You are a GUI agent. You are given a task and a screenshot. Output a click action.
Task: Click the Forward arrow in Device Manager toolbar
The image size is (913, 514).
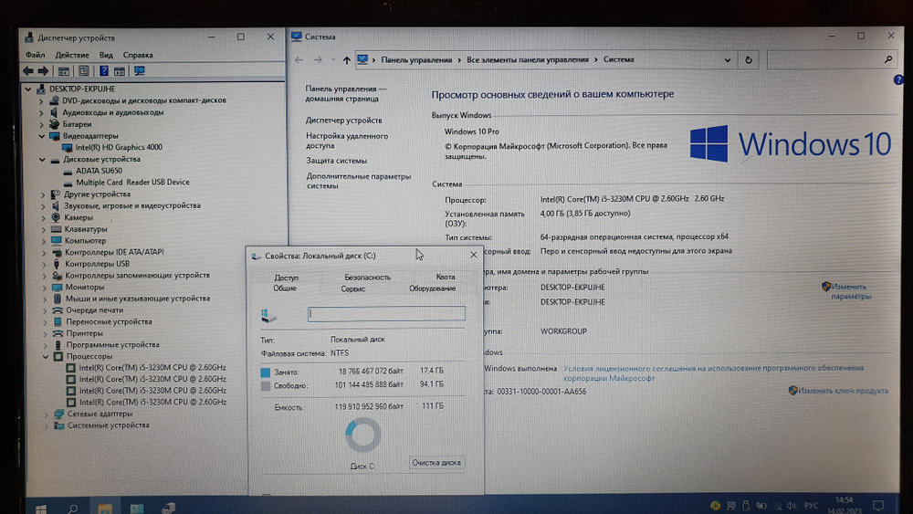pos(43,71)
